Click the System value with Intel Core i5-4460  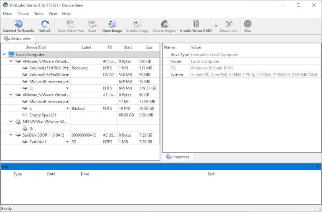254,75
